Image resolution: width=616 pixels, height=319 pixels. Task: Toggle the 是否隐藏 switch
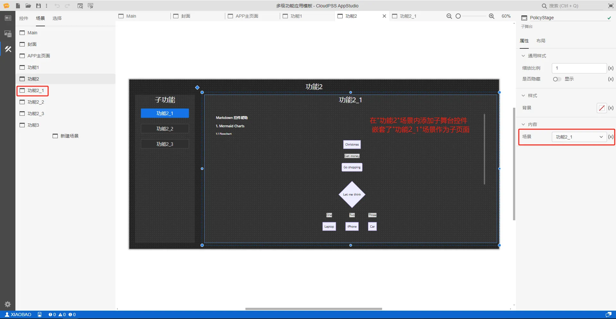pos(557,79)
